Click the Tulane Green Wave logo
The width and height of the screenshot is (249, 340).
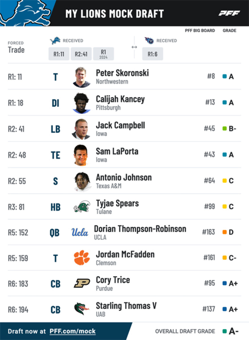click(82, 207)
